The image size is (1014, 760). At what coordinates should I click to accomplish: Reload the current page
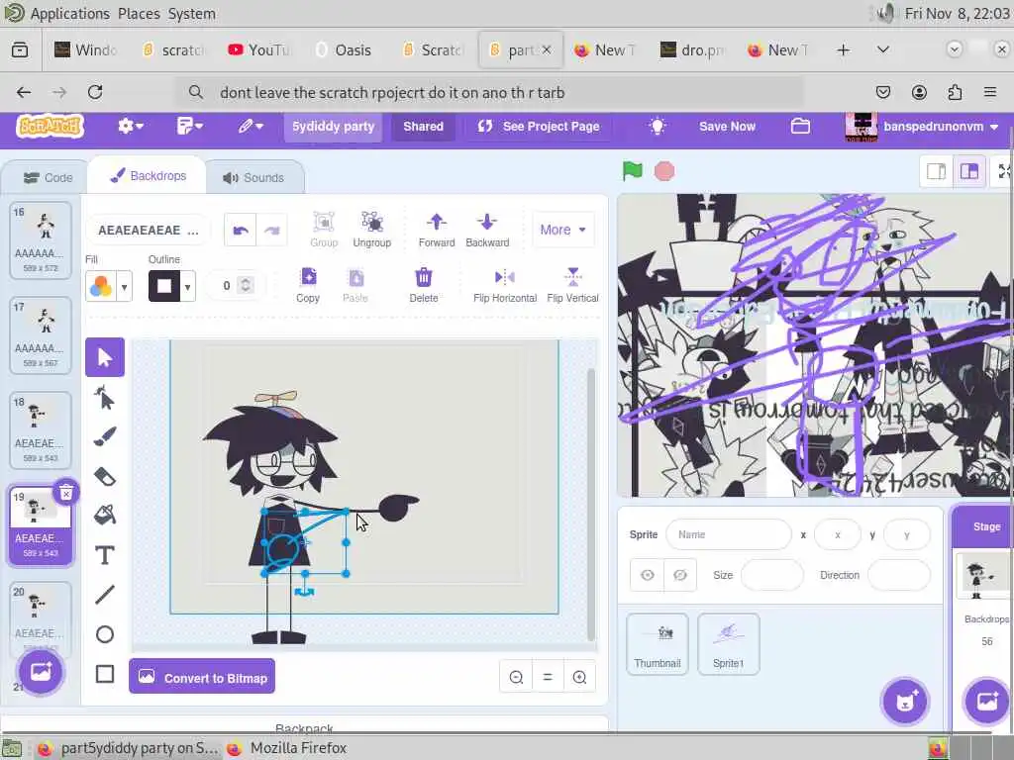(95, 92)
